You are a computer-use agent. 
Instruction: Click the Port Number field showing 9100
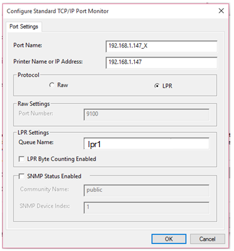(x=147, y=114)
